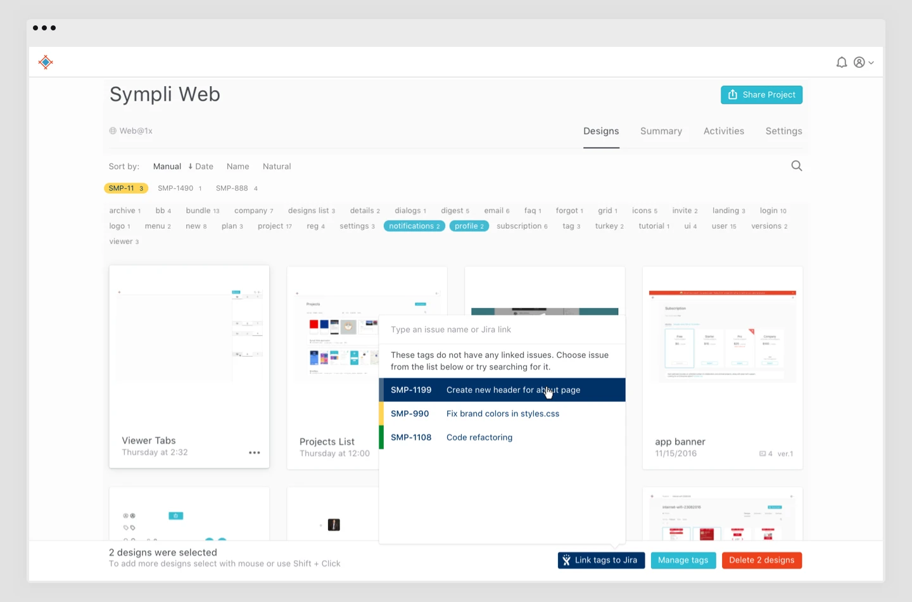Click the Jira icon in Link tags button

(x=567, y=560)
